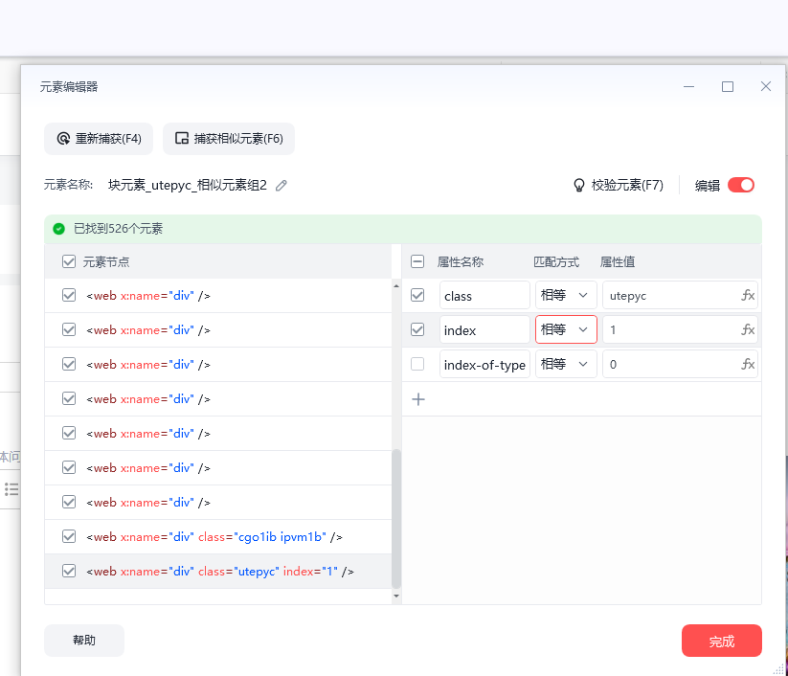The width and height of the screenshot is (788, 676).
Task: Click the 重新捕获(F4) recapture button
Action: tap(99, 139)
